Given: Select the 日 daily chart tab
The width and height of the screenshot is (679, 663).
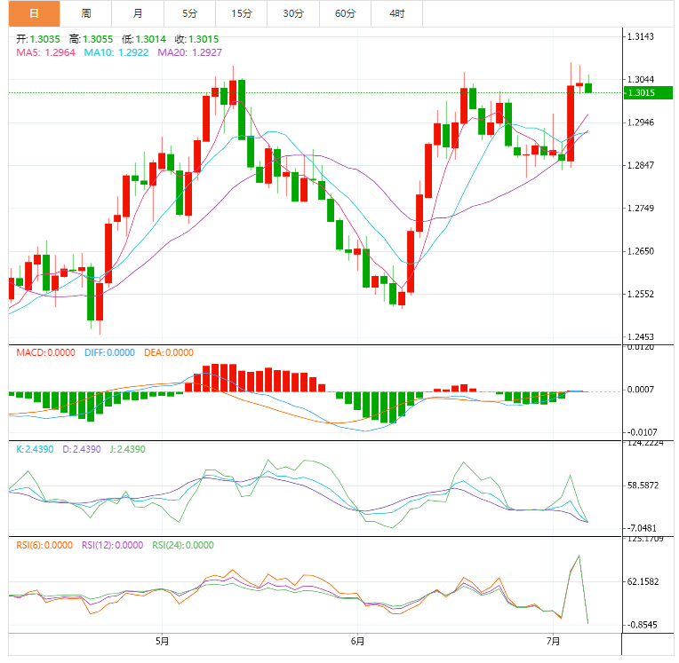Looking at the screenshot, I should [x=34, y=13].
